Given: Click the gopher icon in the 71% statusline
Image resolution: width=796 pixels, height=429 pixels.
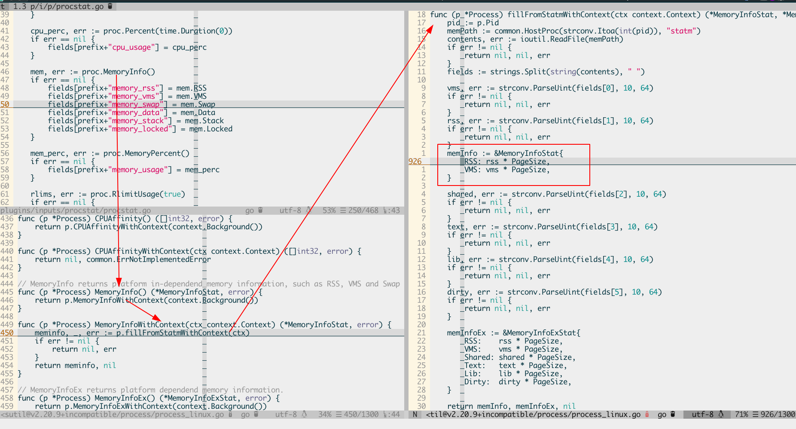Looking at the screenshot, I should coord(673,414).
